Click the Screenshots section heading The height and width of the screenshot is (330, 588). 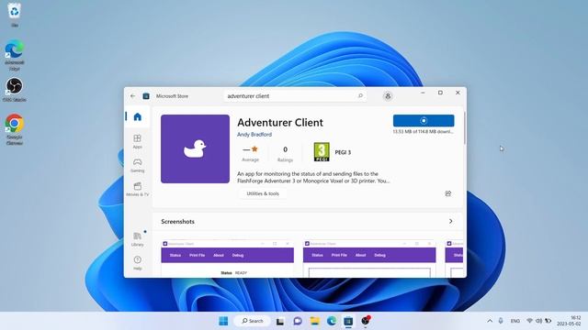point(177,222)
